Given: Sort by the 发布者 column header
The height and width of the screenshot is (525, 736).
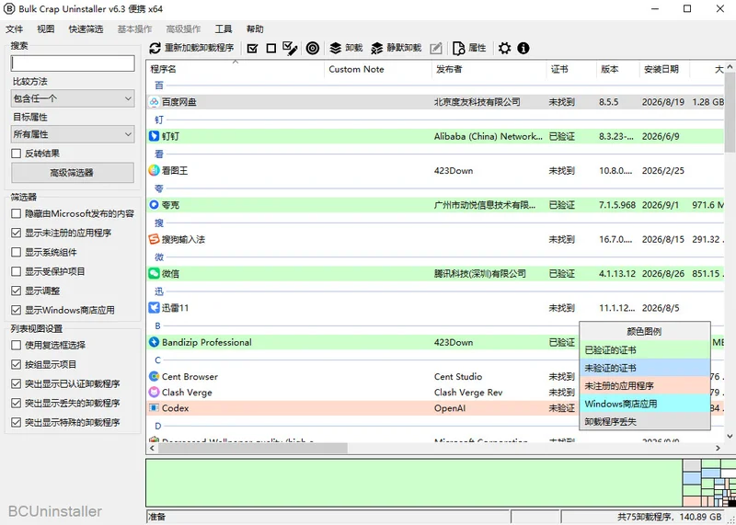Looking at the screenshot, I should pos(489,69).
